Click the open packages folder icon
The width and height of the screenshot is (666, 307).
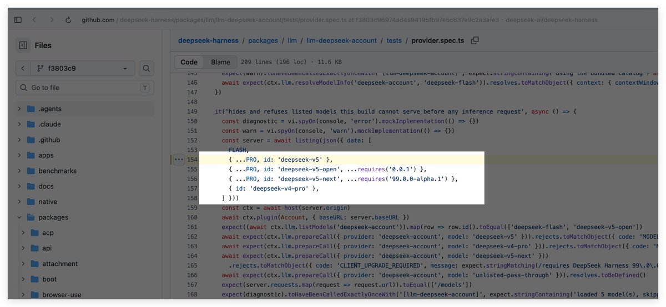tap(32, 217)
